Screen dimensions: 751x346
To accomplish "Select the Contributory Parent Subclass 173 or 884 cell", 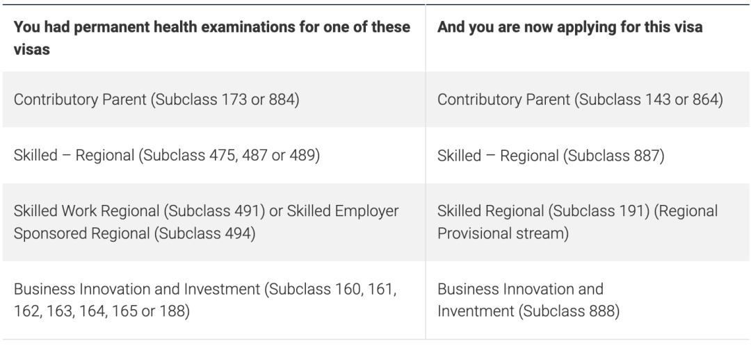I will (x=156, y=99).
